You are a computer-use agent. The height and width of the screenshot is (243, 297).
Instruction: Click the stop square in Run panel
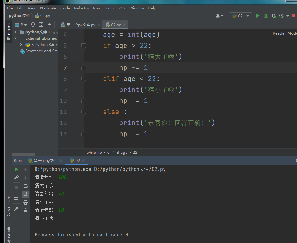coord(16,188)
